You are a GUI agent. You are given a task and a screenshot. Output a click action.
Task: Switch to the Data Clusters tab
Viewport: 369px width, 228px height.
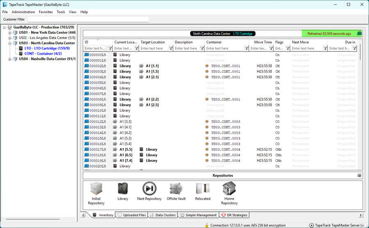[x=163, y=215]
